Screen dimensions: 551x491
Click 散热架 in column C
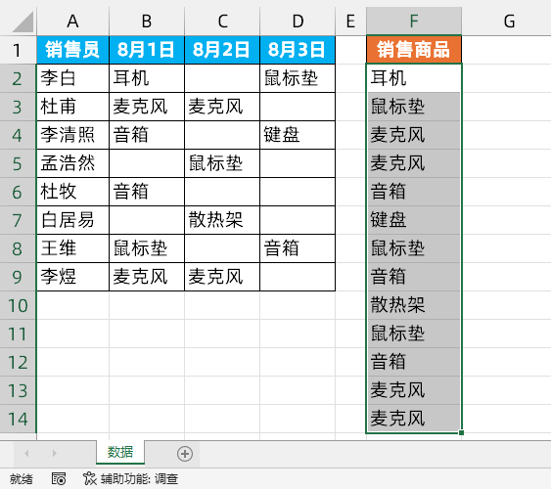pos(222,220)
